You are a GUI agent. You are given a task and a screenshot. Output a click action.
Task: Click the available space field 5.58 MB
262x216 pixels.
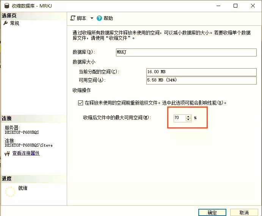coord(201,80)
